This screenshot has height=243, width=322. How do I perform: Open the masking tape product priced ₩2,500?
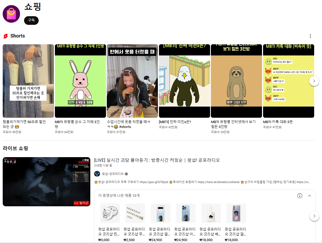pyautogui.click(x=135, y=213)
